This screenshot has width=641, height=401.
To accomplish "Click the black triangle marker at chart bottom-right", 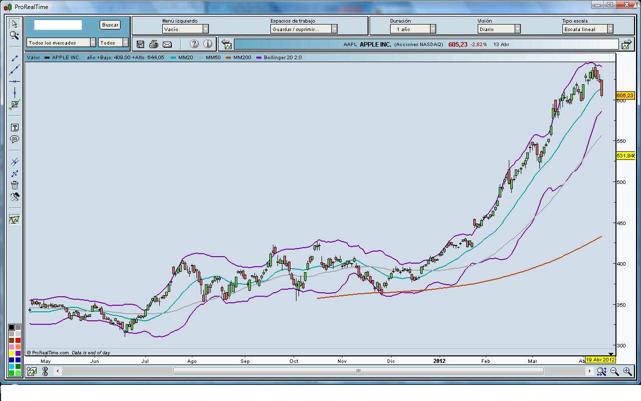I will [x=611, y=353].
